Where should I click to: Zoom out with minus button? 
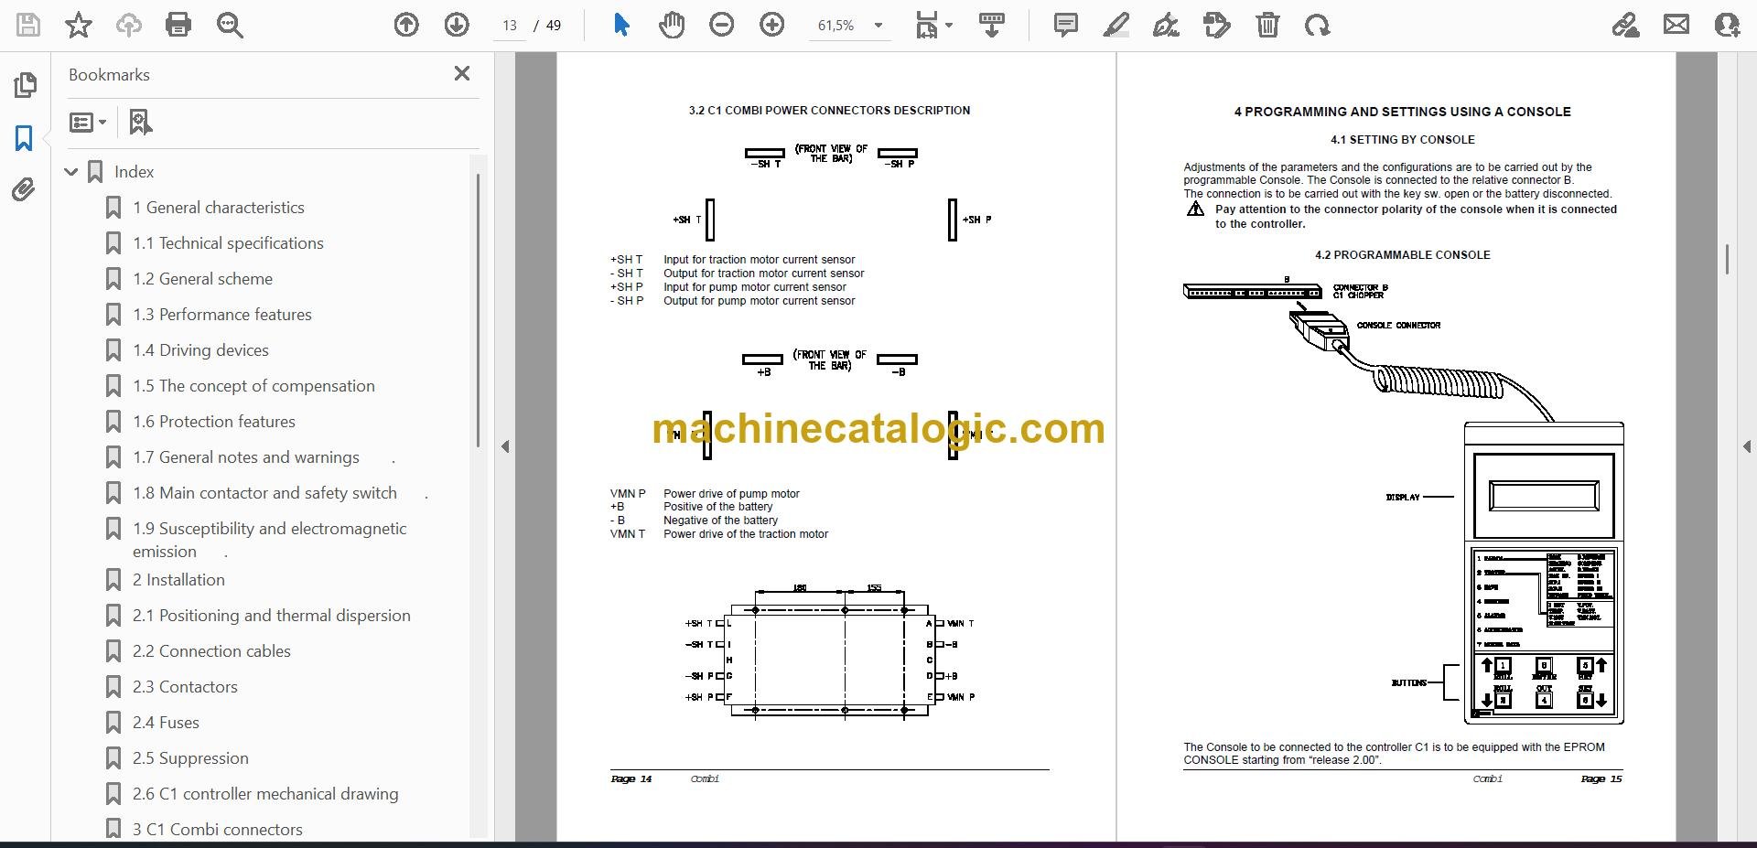tap(722, 25)
